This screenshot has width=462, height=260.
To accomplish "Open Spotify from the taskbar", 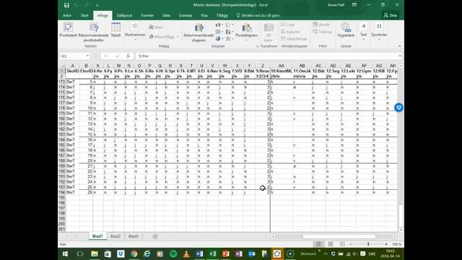I will point(173,253).
